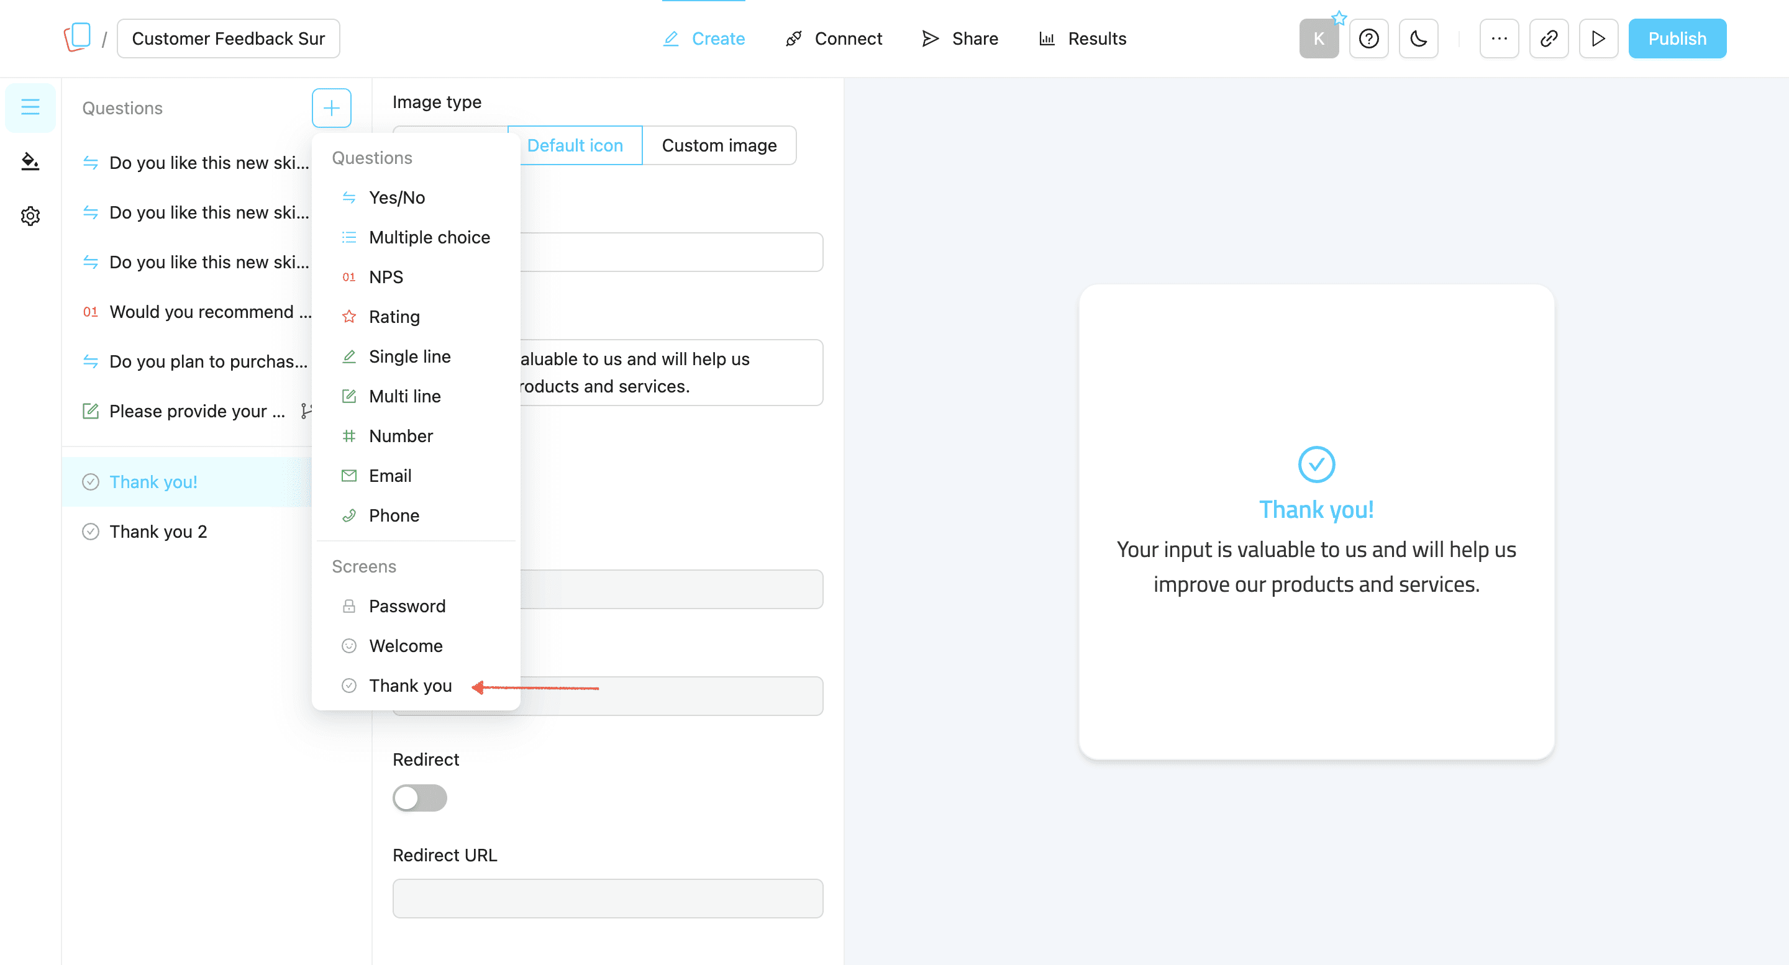Screen dimensions: 1789x965
Task: Pick NPS from the question dropdown
Action: tap(385, 277)
